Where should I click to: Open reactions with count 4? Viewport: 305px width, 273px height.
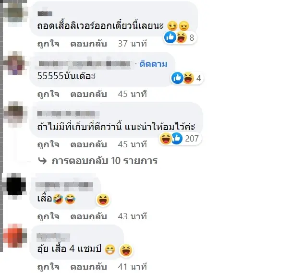(187, 78)
